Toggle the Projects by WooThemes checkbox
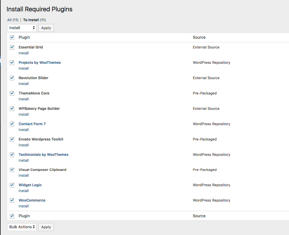The width and height of the screenshot is (289, 235). [12, 63]
